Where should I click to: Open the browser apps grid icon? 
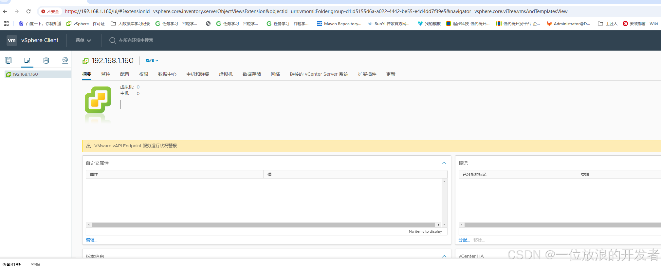click(6, 23)
